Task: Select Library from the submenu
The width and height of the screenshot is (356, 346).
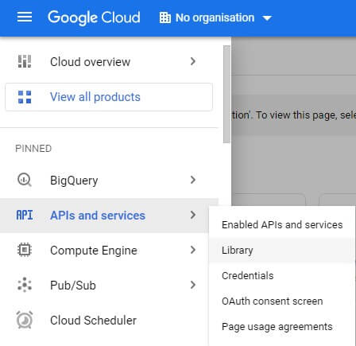Action: (282, 251)
